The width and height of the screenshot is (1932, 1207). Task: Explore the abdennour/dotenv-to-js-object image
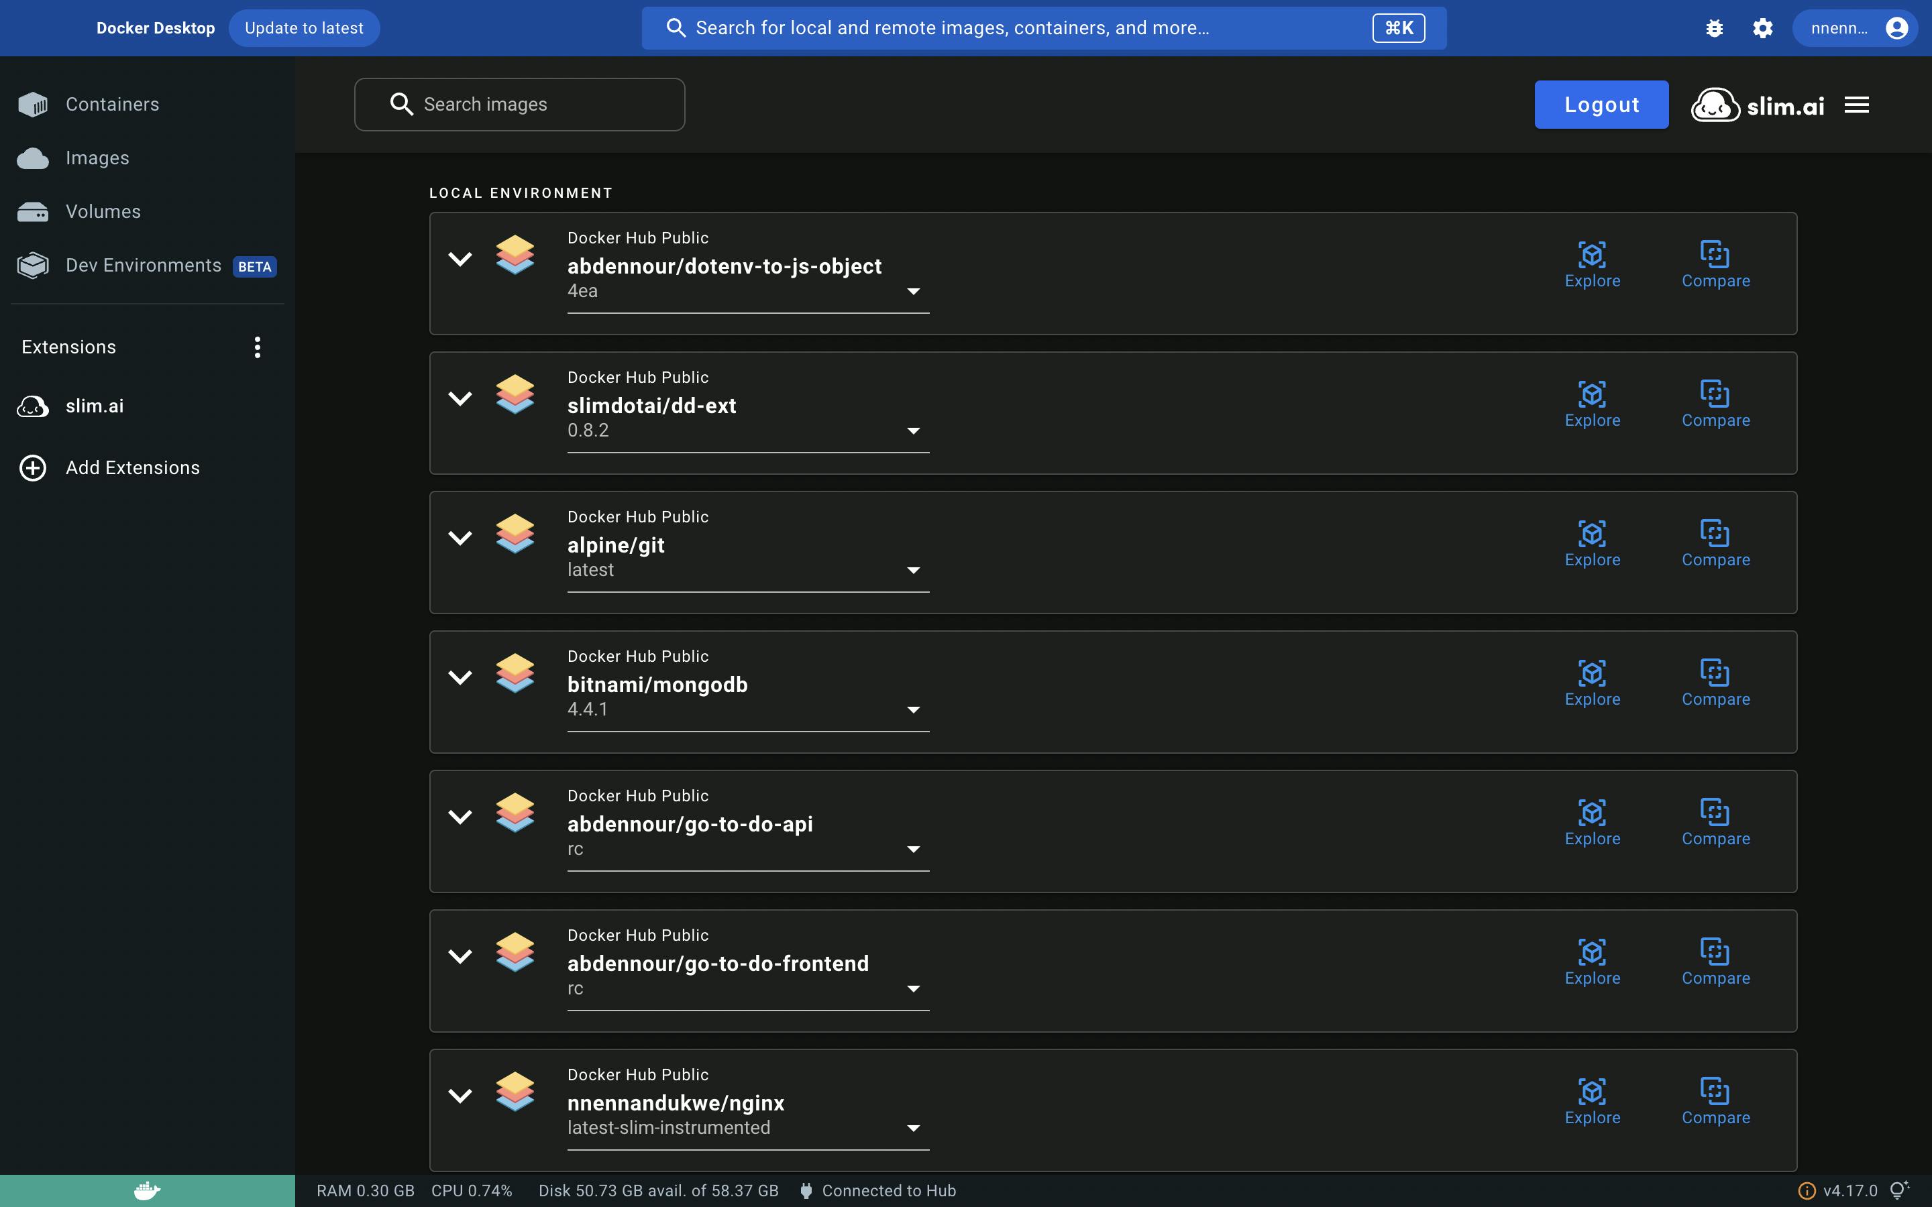[1592, 265]
